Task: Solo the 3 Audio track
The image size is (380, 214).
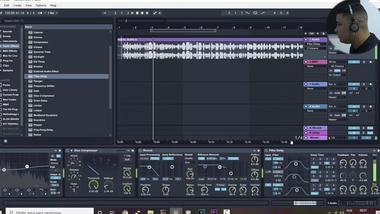Action: [x=364, y=84]
